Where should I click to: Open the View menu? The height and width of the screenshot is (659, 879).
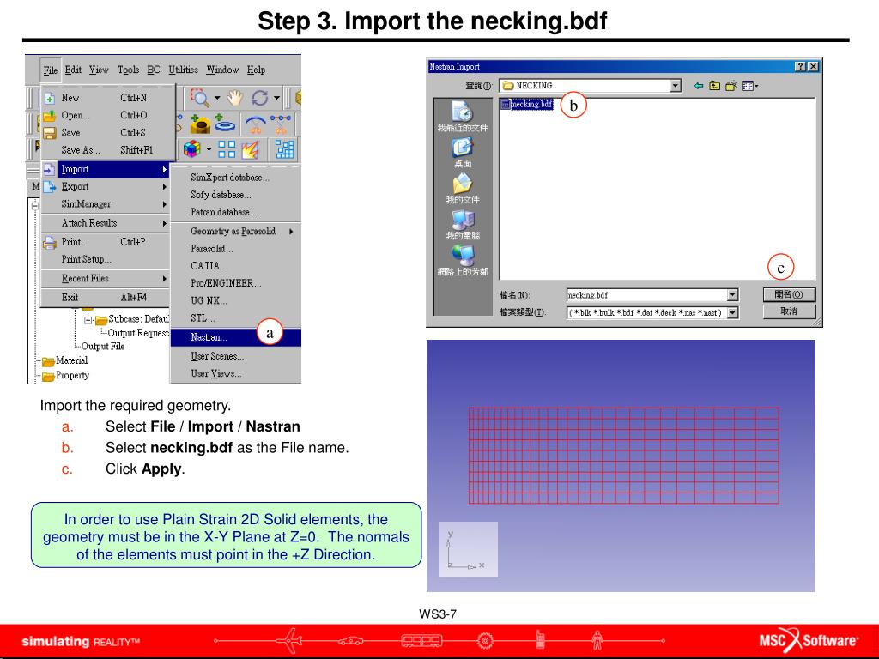99,70
